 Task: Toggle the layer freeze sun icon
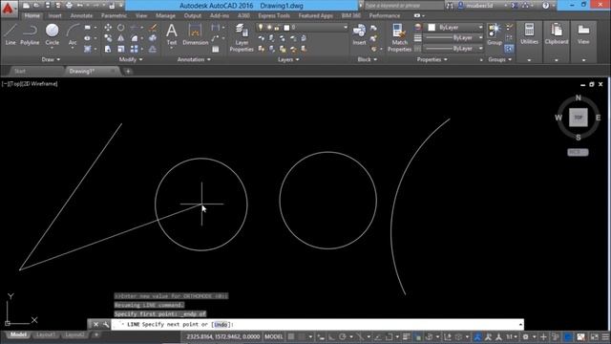[x=269, y=28]
